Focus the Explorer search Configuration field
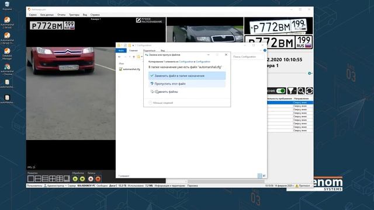 coord(248,57)
